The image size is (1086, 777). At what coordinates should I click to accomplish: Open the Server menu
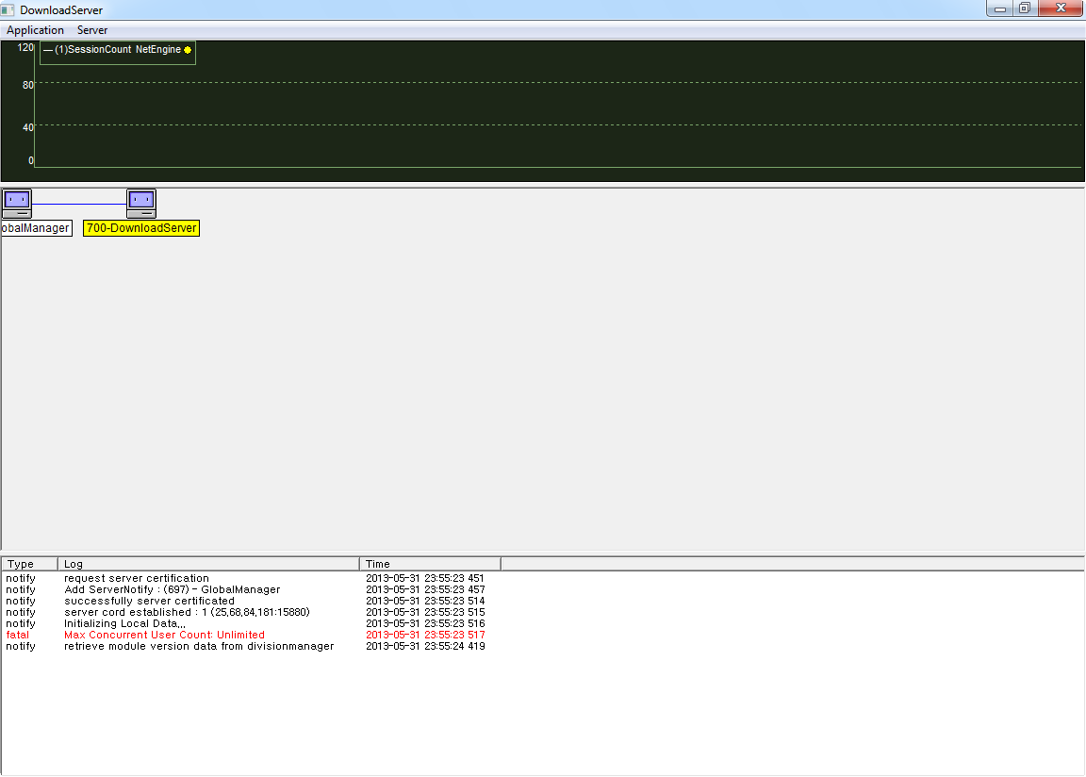[92, 30]
